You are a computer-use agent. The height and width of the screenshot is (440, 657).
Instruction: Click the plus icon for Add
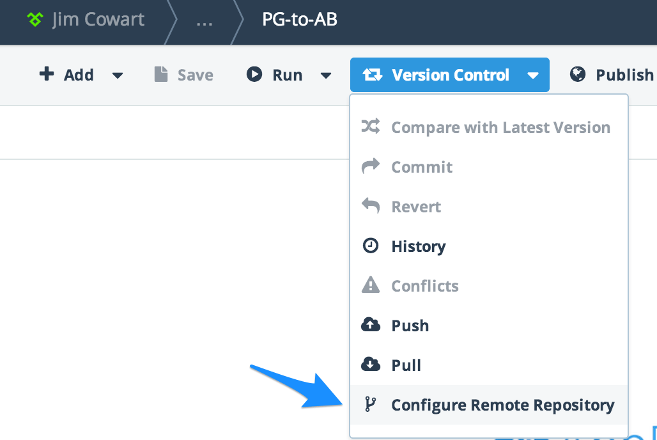point(47,75)
